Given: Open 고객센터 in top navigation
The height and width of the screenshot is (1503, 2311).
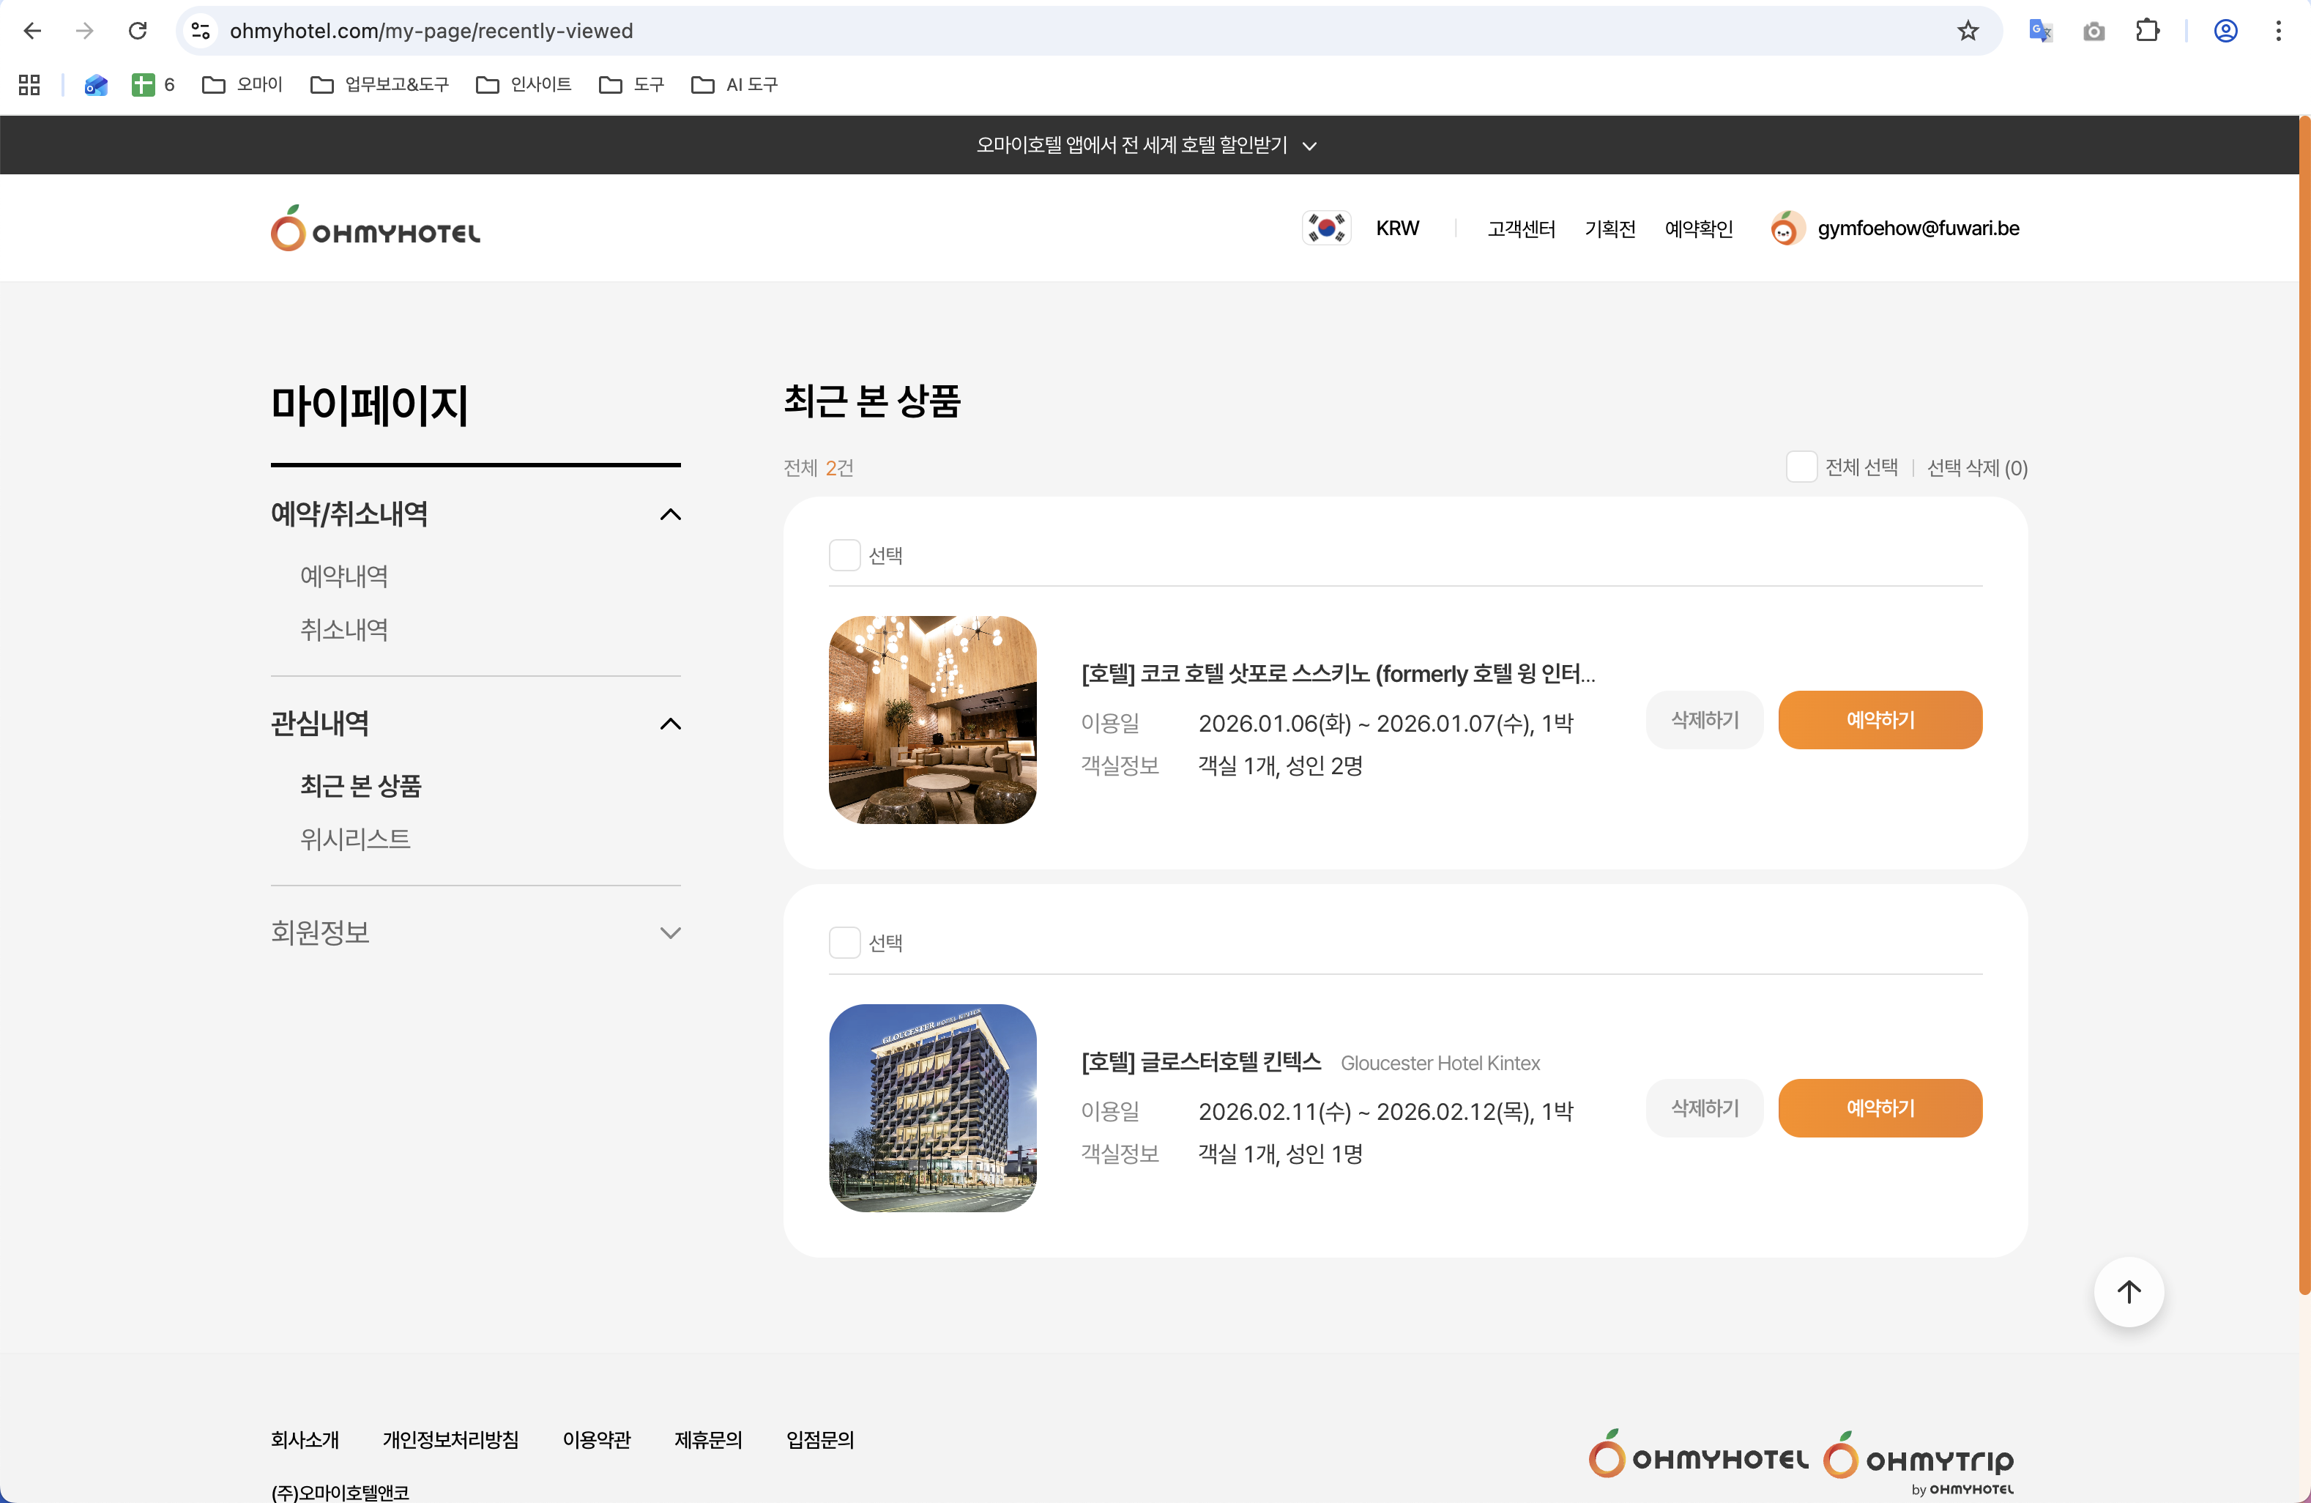Looking at the screenshot, I should [1521, 229].
